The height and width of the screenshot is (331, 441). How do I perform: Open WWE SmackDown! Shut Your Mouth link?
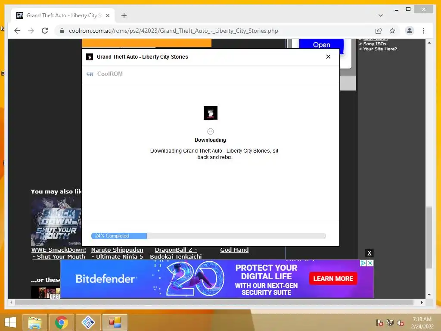pos(59,253)
